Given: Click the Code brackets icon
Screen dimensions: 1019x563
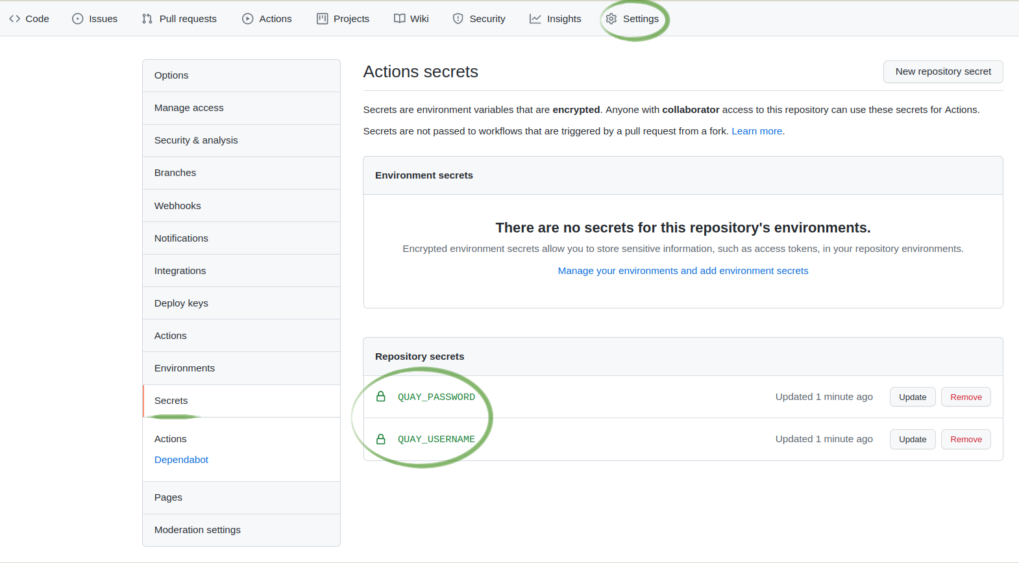Looking at the screenshot, I should (x=14, y=19).
